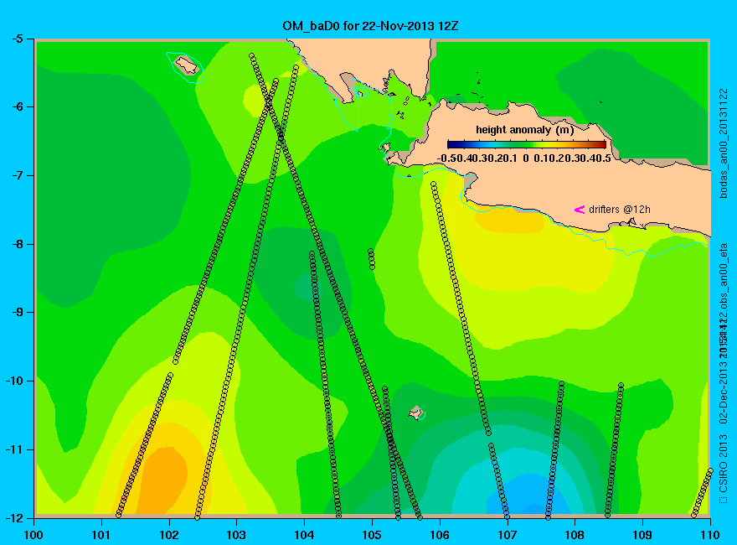
Task: Click the small island near 105.7E, 10.5S
Action: [416, 413]
